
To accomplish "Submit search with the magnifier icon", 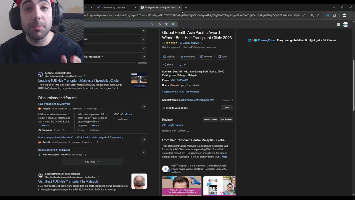I will click(x=173, y=24).
